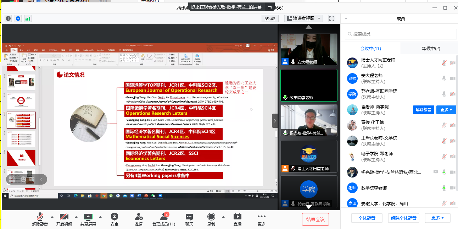Open the 邀请 invite dialog
Image resolution: width=458 pixels, height=229 pixels.
pos(139,219)
